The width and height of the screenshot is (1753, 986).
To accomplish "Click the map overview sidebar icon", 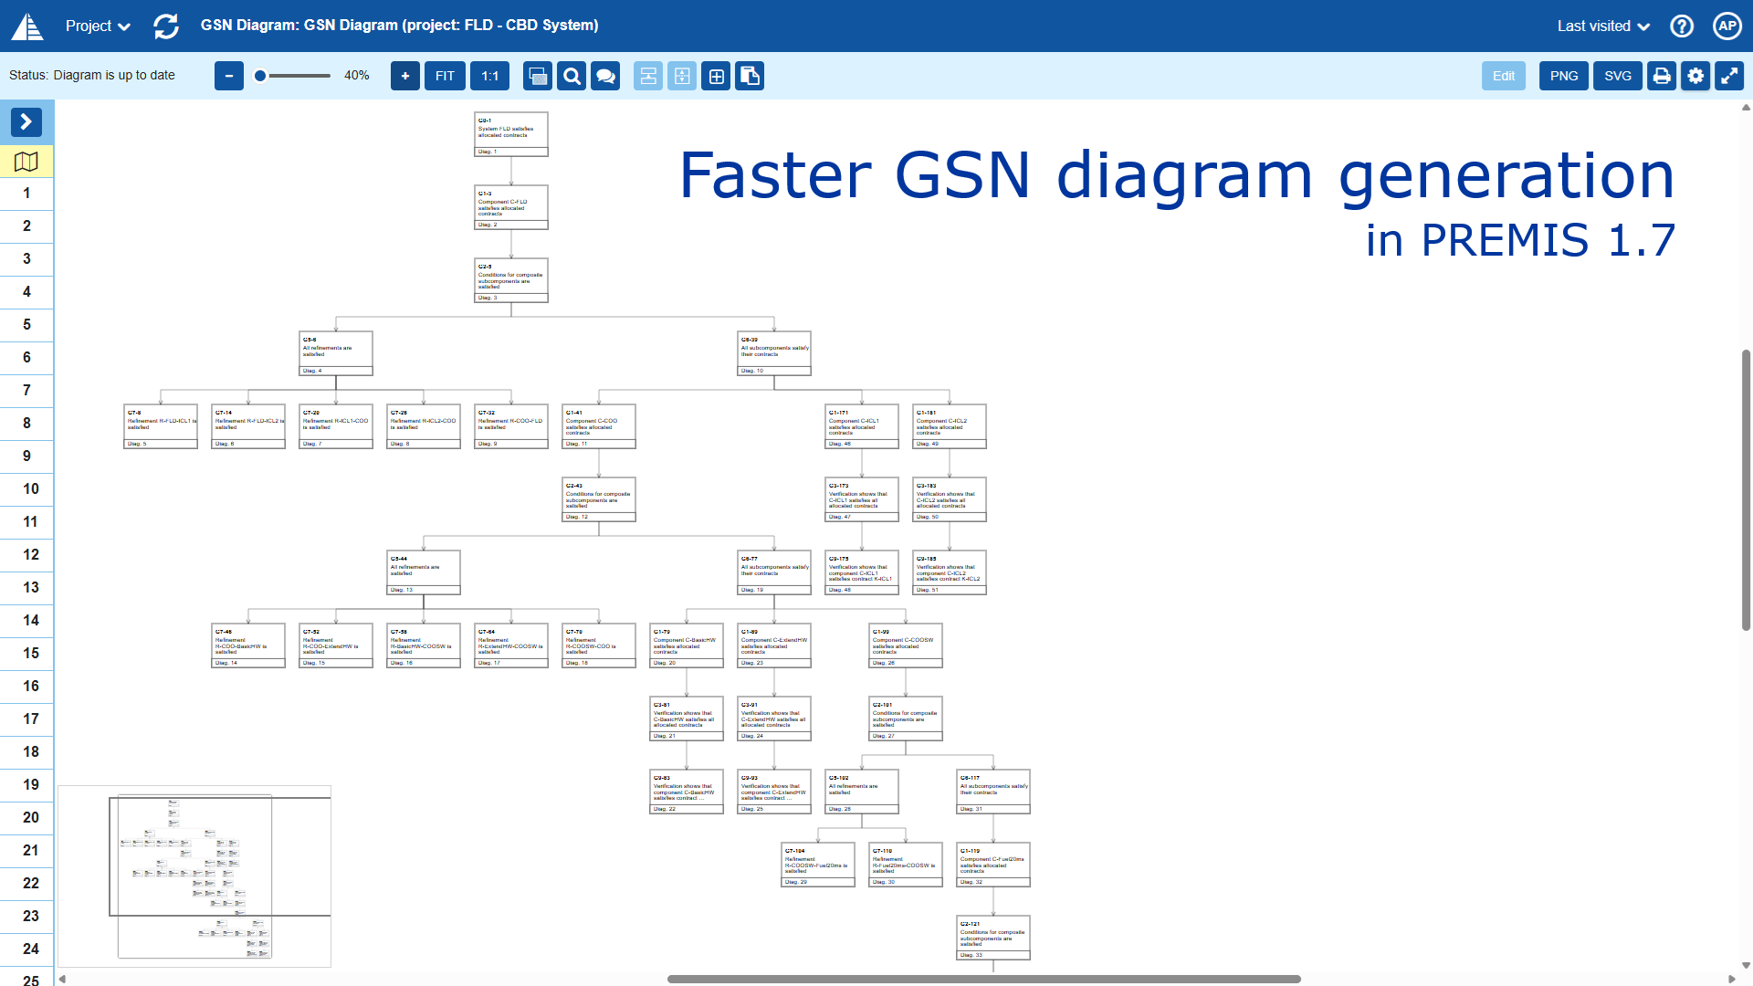I will pyautogui.click(x=26, y=162).
